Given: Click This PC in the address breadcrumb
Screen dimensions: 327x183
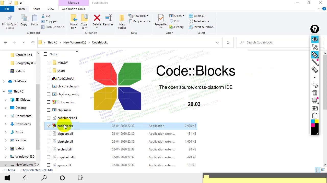Looking at the screenshot, I should (x=52, y=42).
